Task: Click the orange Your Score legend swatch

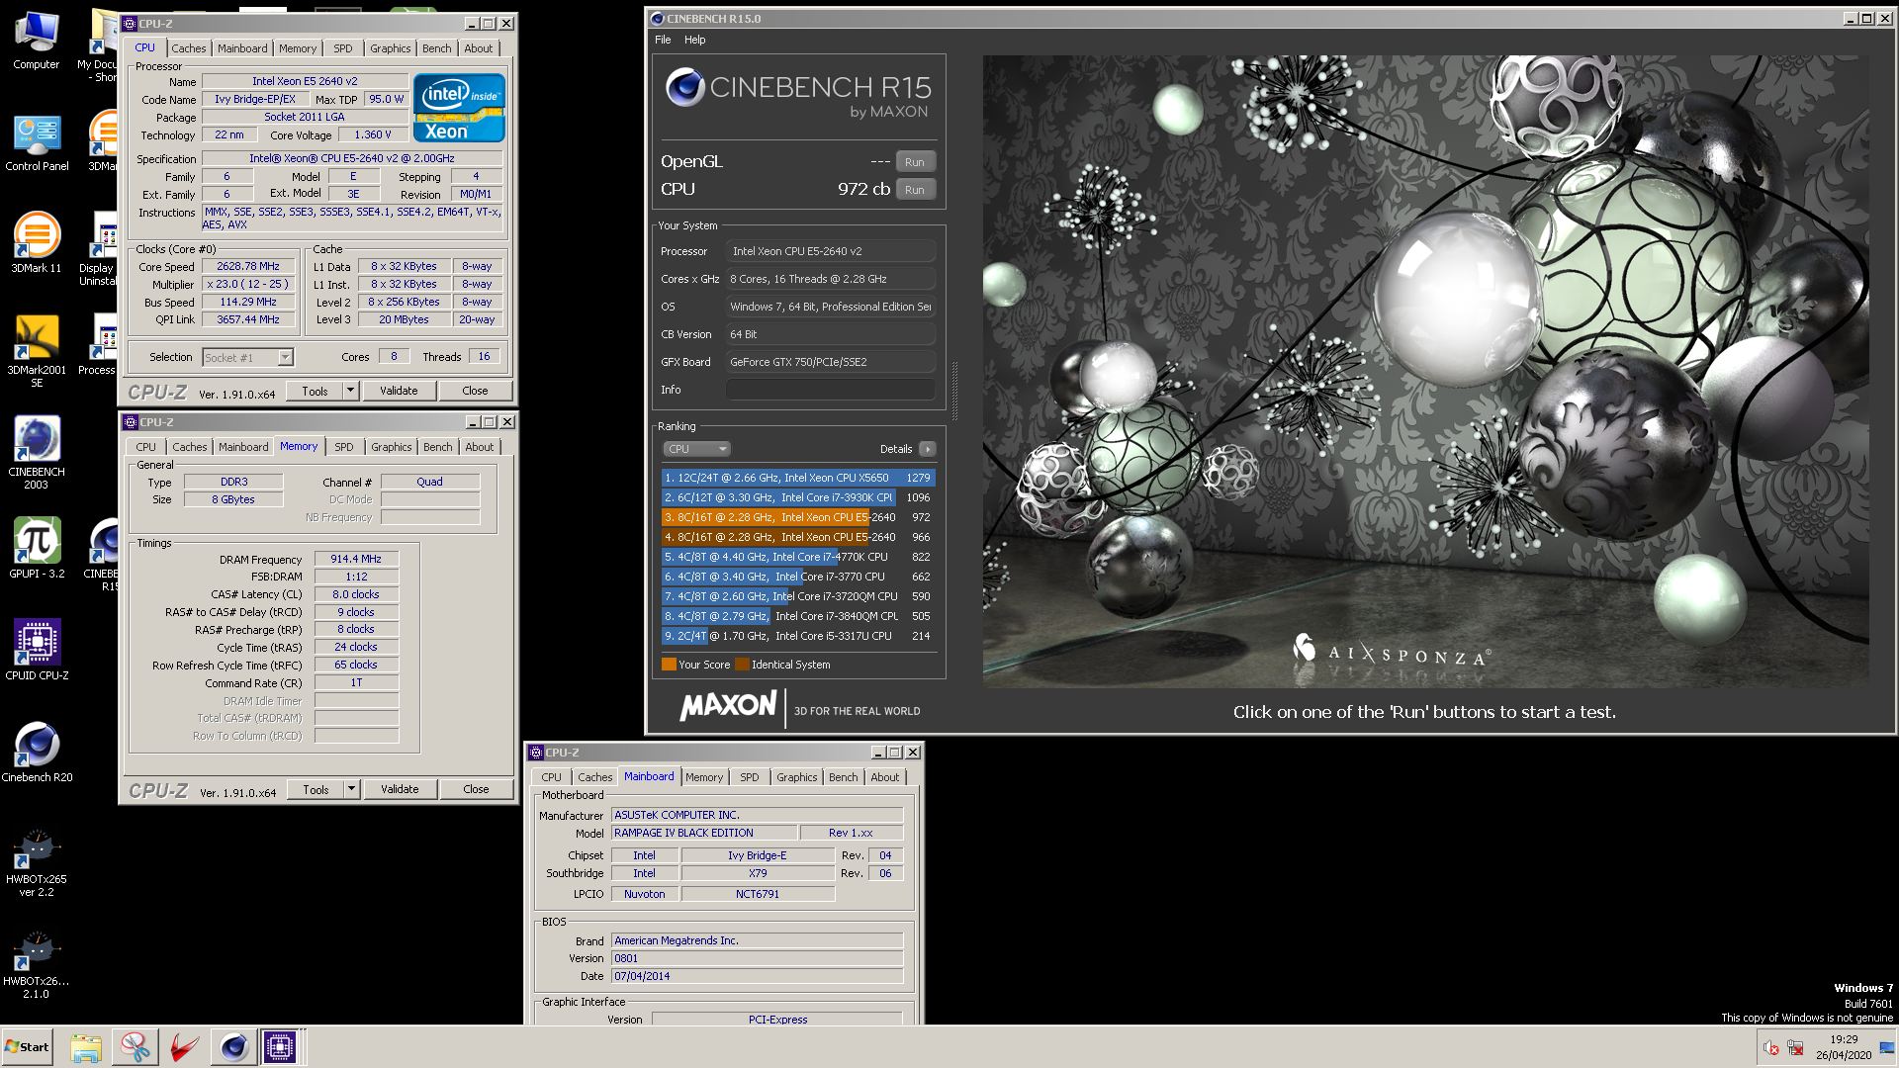Action: [x=669, y=665]
